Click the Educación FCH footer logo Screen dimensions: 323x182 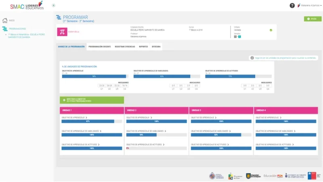click(273, 176)
